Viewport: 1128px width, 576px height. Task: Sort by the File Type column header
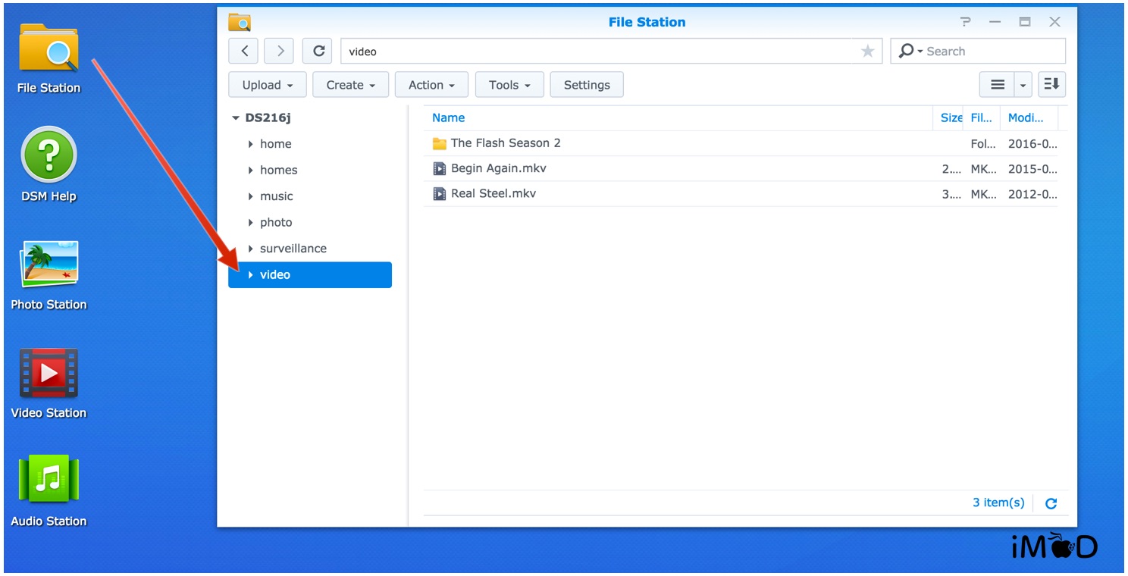[982, 117]
